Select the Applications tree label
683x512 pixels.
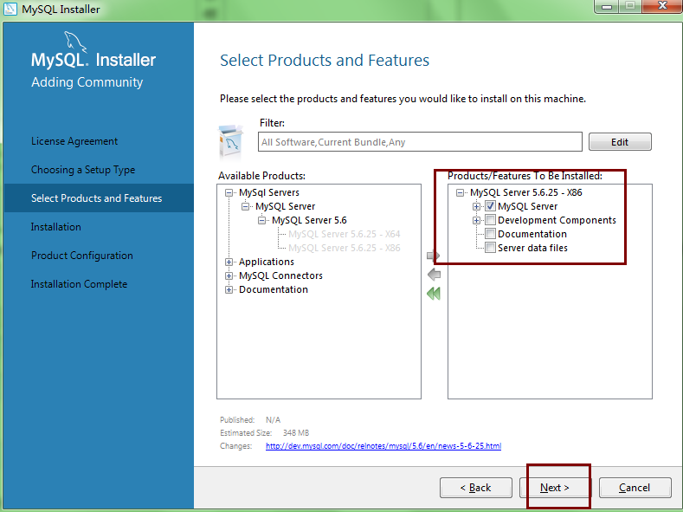(267, 262)
